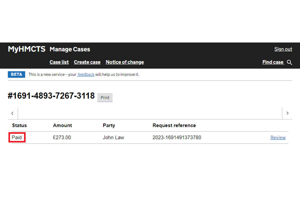
Task: Click the Find case link
Action: 273,62
